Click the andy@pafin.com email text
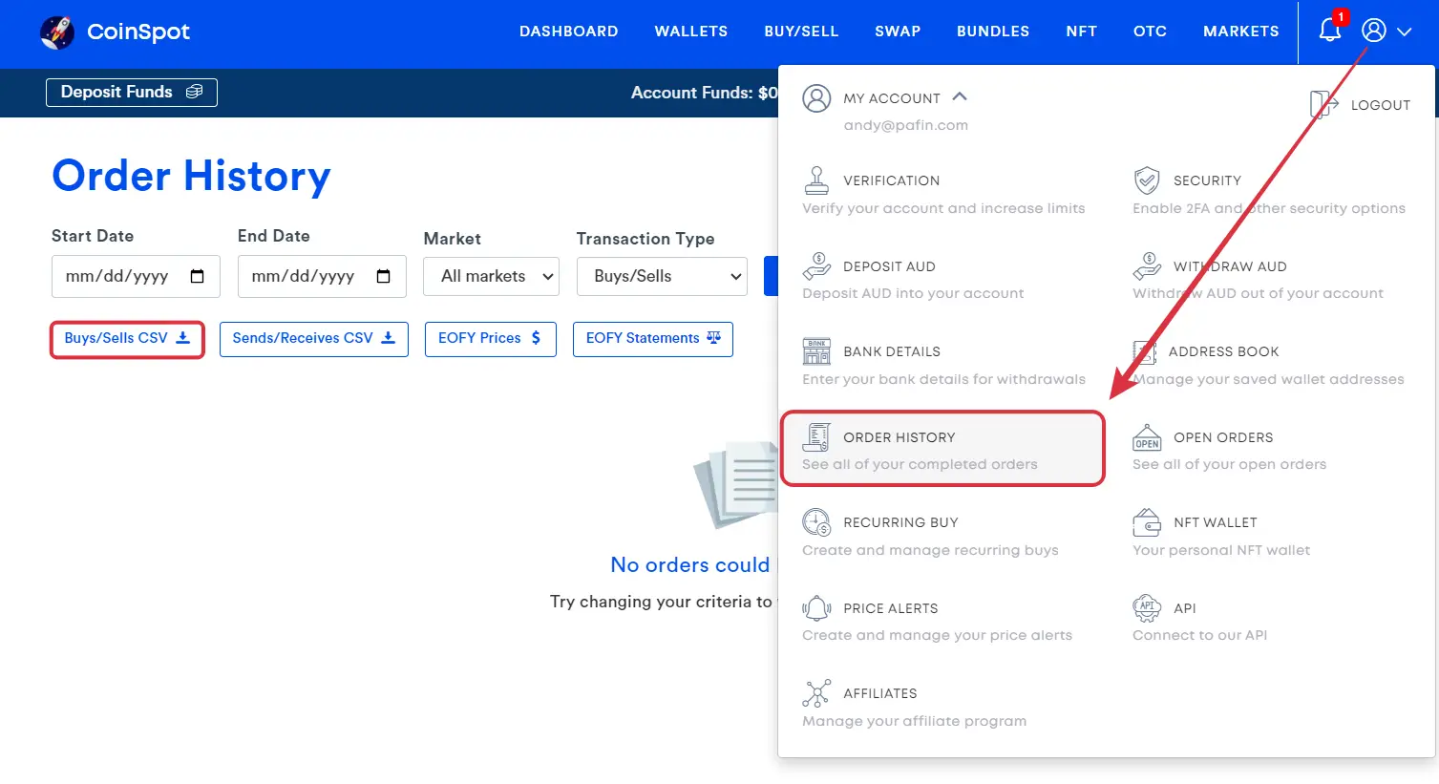Viewport: 1439px width, 784px height. [905, 125]
